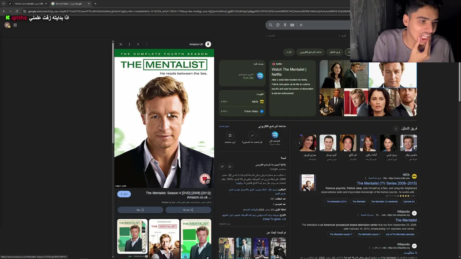
Task: Clear the search box with X
Action: click(x=301, y=25)
